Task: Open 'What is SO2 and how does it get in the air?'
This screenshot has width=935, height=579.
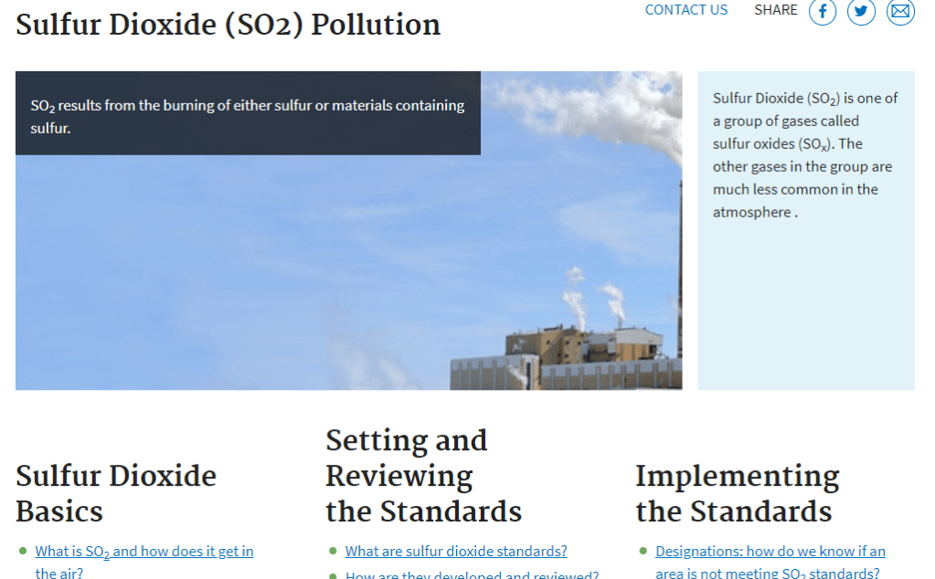Action: (143, 551)
